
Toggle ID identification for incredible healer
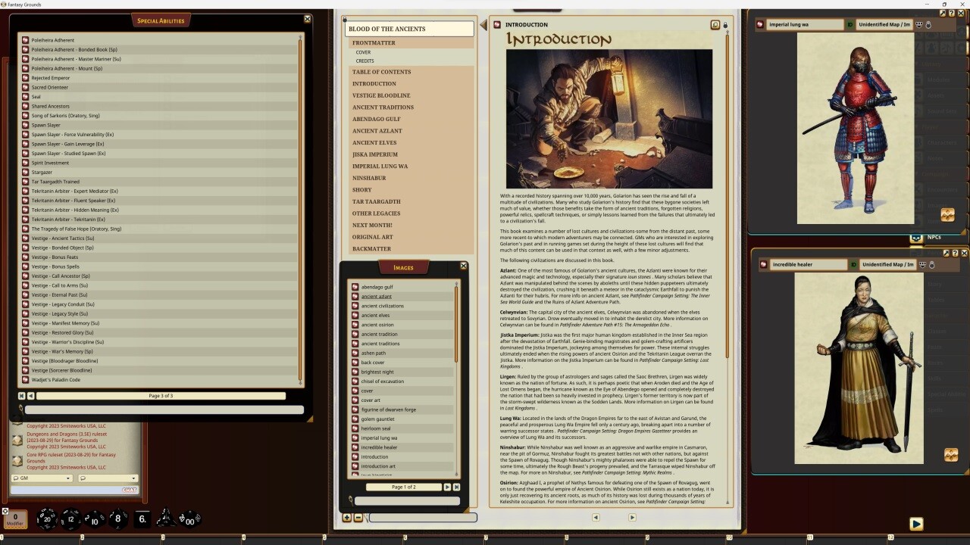click(853, 264)
